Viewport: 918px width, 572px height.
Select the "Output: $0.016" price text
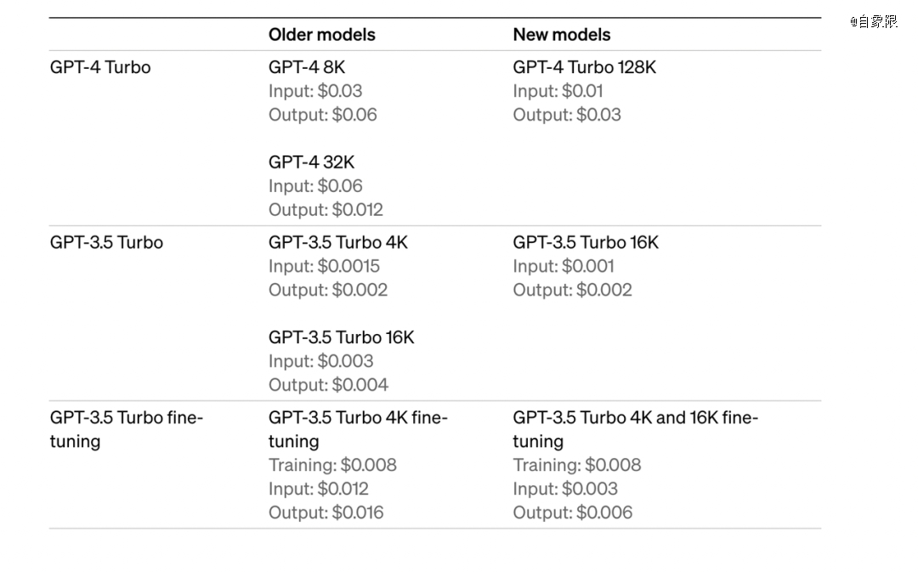click(x=326, y=513)
